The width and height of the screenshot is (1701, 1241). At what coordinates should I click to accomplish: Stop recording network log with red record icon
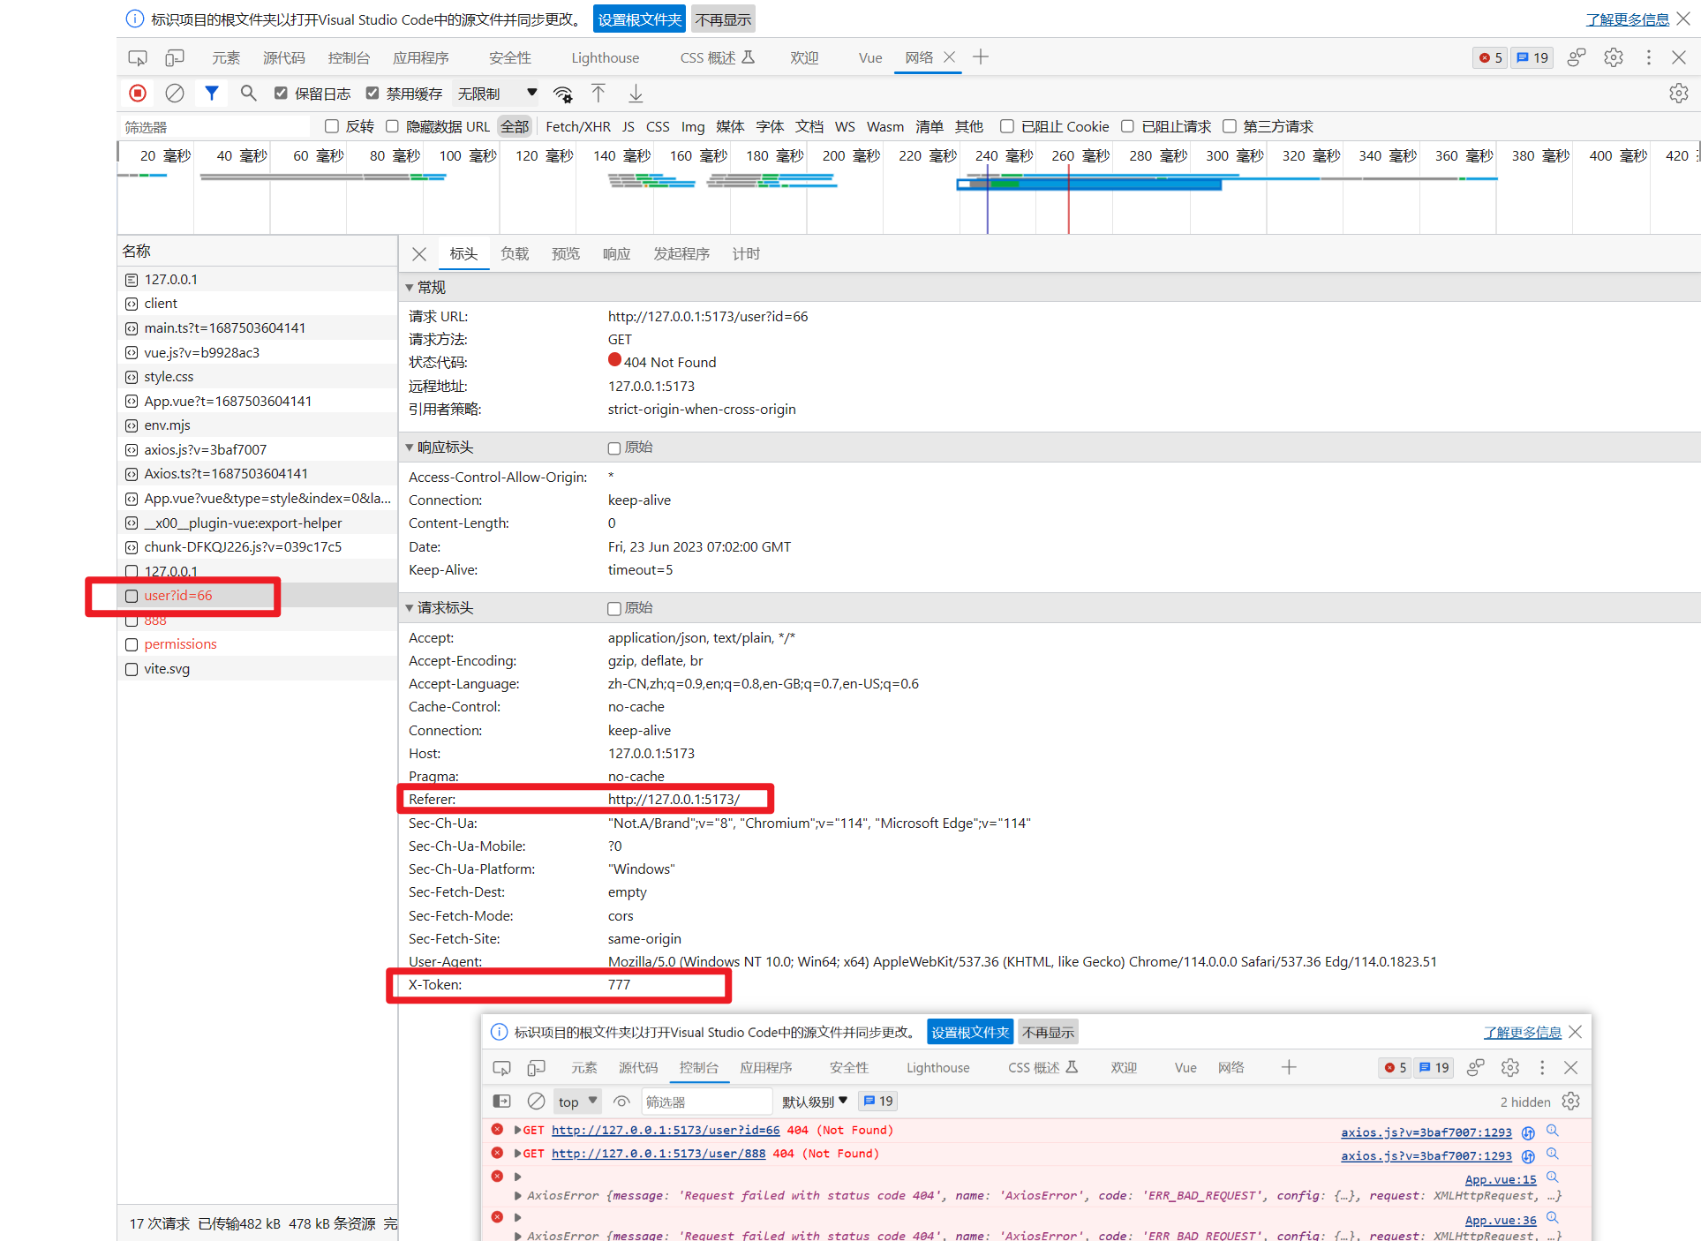[138, 94]
